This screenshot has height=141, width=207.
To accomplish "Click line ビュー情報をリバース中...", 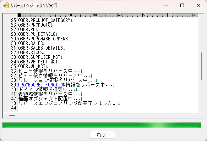I will [50, 71].
